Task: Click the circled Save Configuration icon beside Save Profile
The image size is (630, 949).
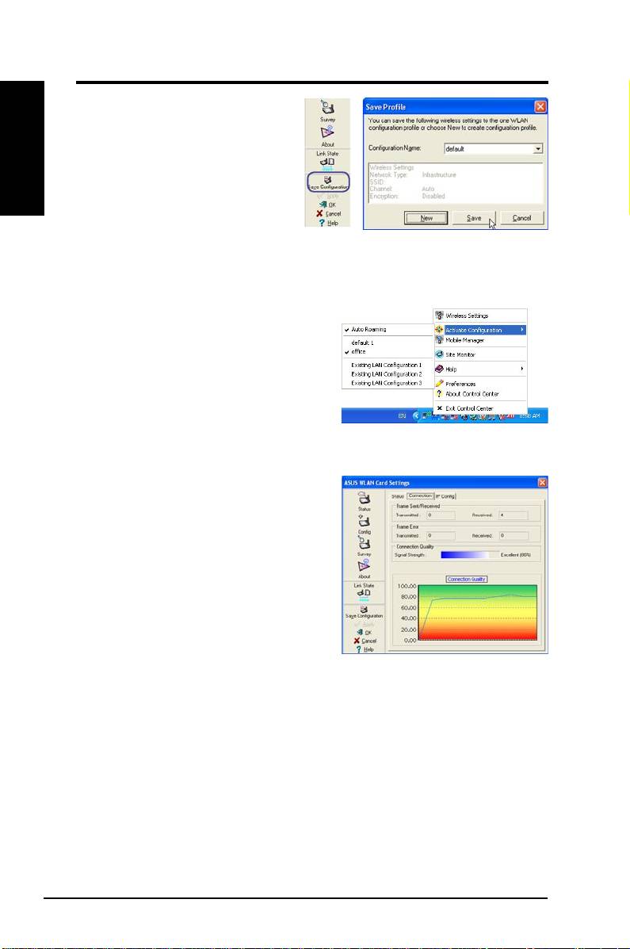Action: click(x=328, y=183)
